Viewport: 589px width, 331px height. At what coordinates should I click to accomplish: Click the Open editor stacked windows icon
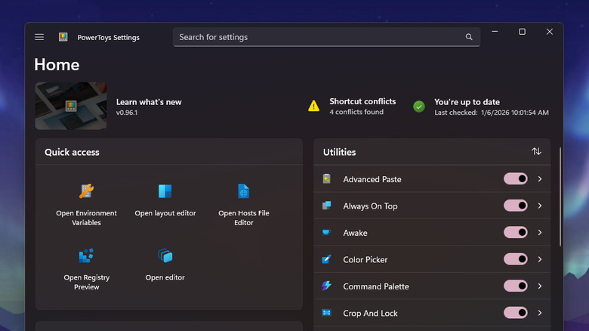[x=165, y=255]
